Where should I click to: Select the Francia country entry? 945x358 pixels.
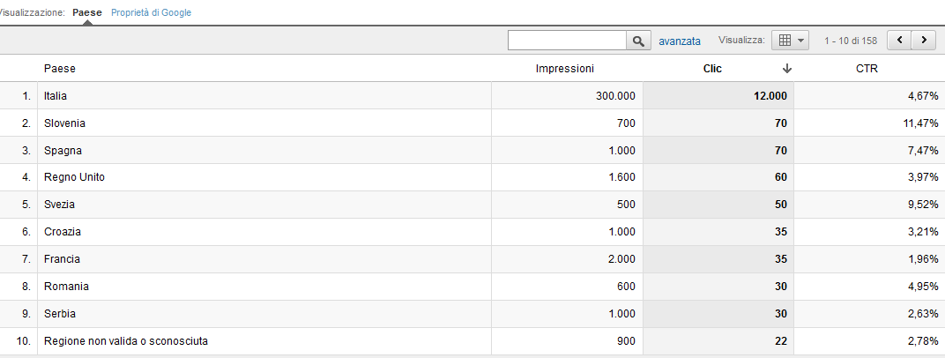tap(63, 259)
